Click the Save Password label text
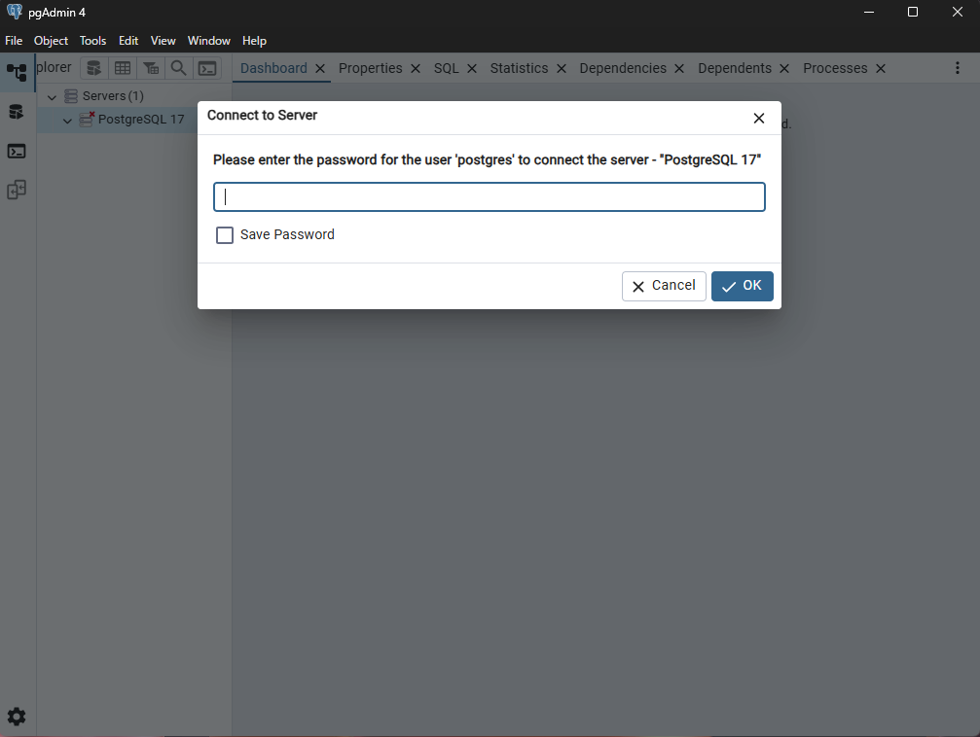 point(287,235)
